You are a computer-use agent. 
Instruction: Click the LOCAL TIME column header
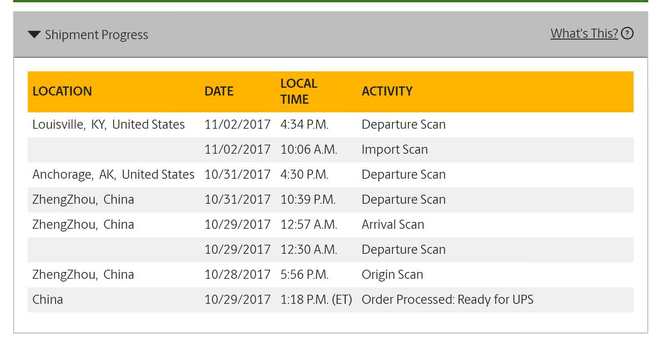pyautogui.click(x=299, y=91)
